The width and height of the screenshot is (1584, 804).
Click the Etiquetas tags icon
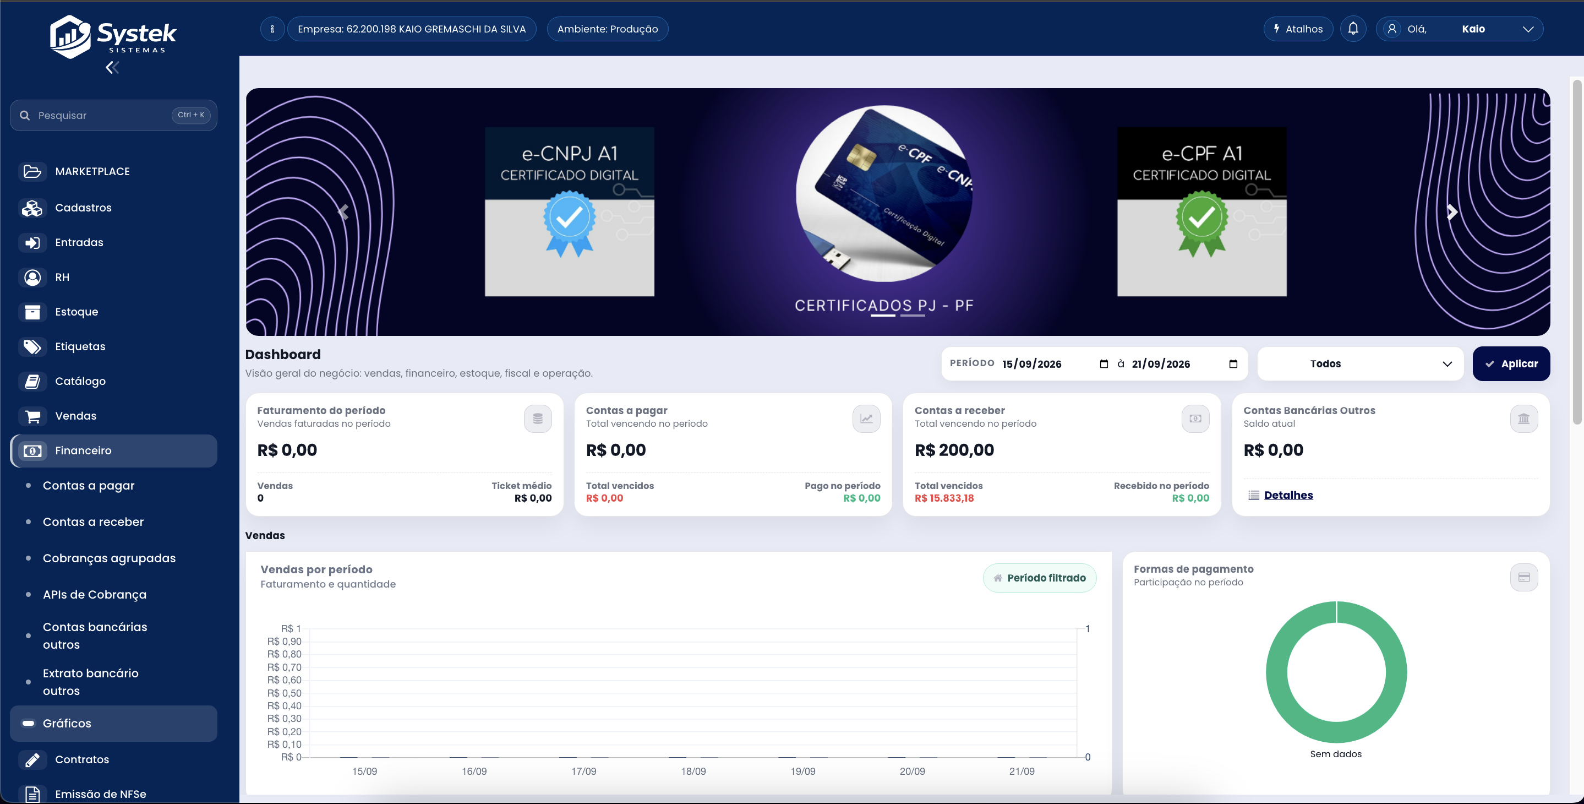(32, 346)
